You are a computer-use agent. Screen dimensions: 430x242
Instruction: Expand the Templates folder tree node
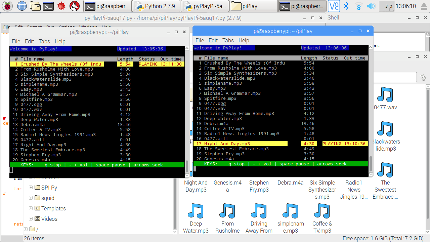tap(31, 208)
